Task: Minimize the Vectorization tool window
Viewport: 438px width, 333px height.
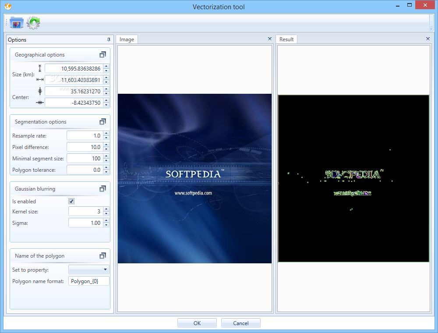Action: coord(398,6)
